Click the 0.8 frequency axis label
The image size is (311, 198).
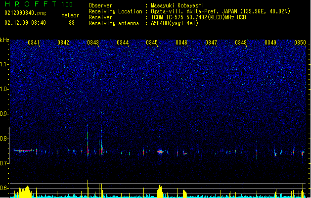pyautogui.click(x=4, y=139)
